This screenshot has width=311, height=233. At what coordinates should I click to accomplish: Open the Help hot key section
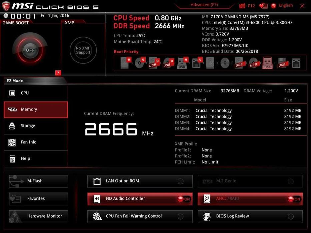tap(36, 158)
